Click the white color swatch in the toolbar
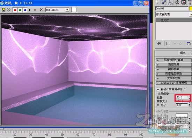 click(74, 9)
